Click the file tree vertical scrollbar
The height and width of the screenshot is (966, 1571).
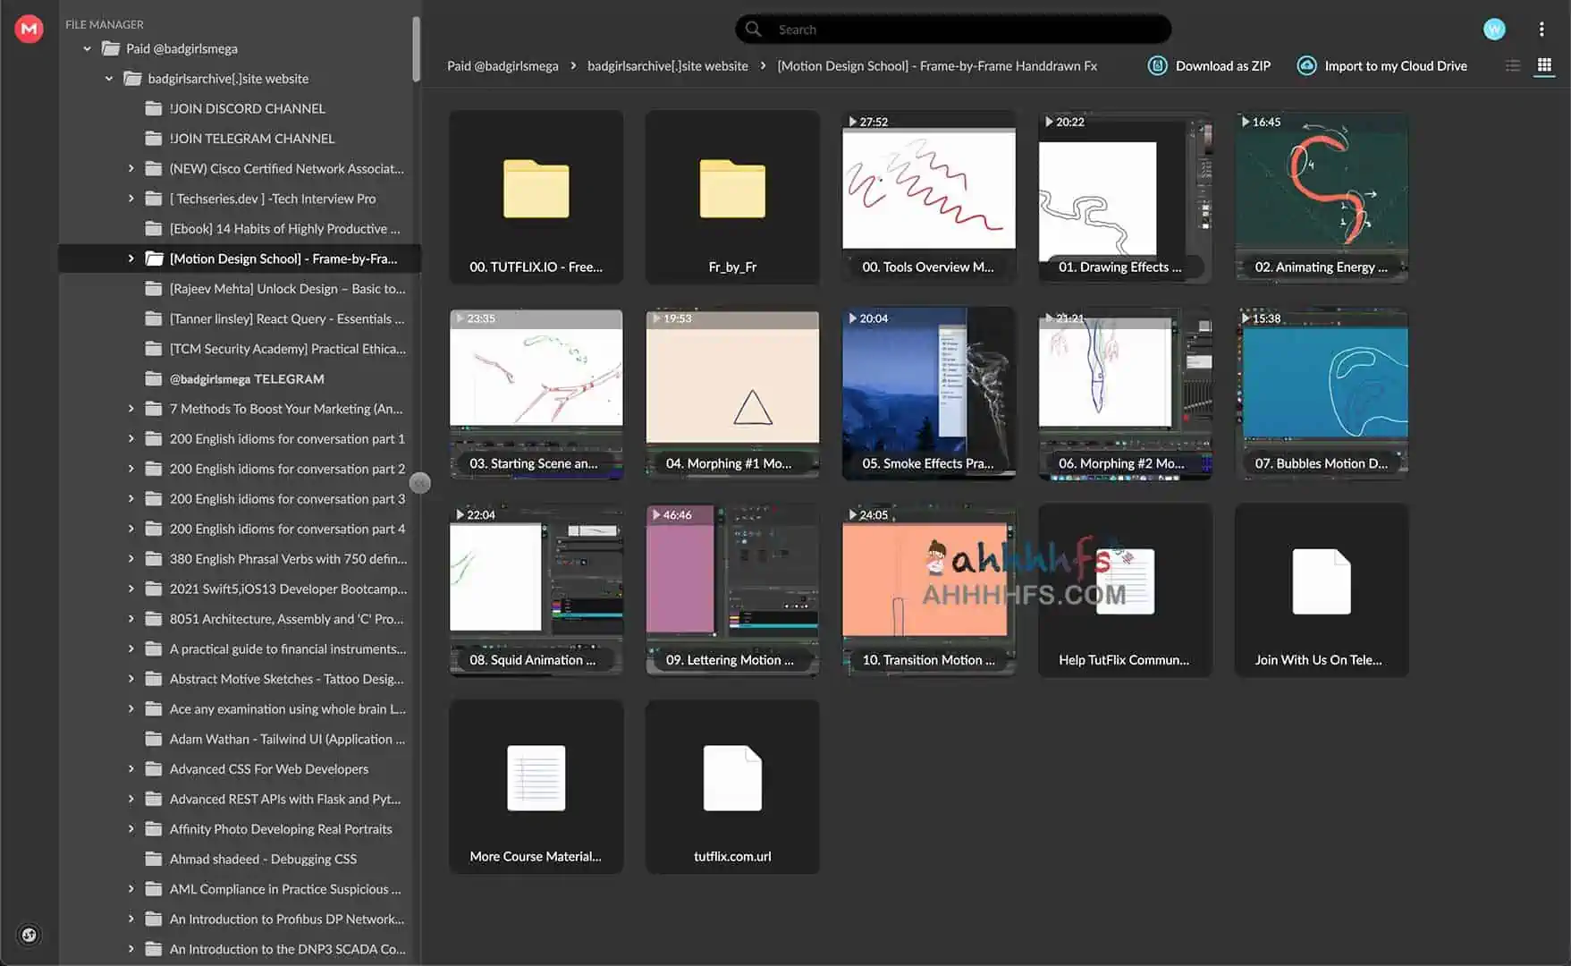click(416, 49)
